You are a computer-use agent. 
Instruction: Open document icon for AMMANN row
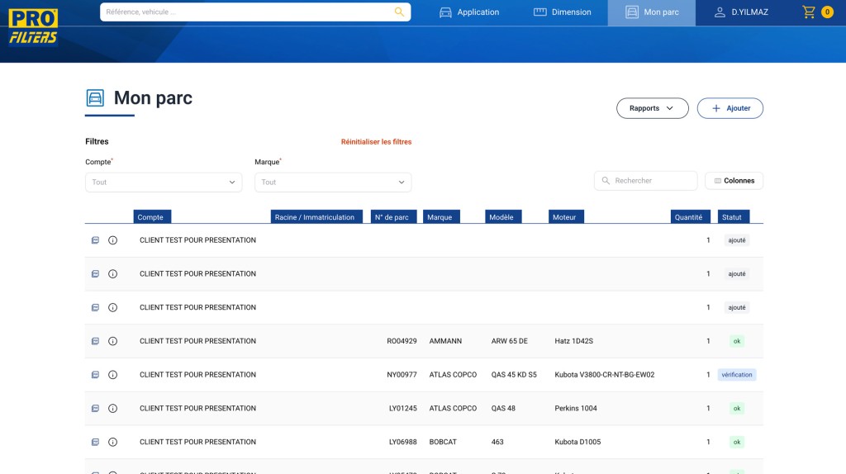95,341
